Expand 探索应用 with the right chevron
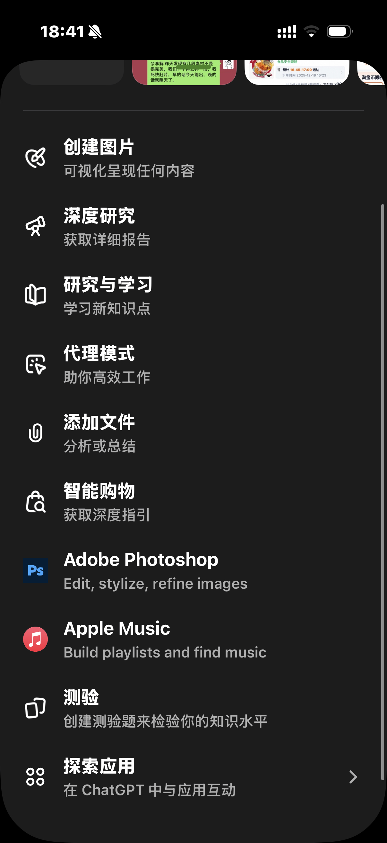 [x=353, y=777]
